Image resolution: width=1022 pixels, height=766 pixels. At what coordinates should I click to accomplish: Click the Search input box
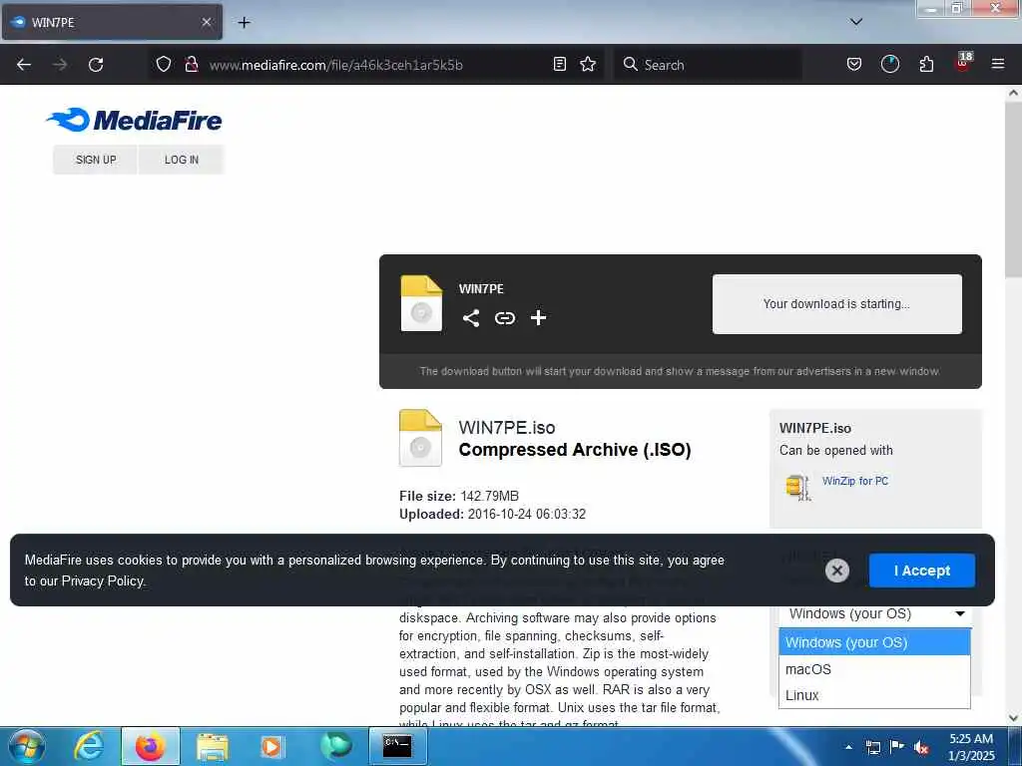click(708, 65)
